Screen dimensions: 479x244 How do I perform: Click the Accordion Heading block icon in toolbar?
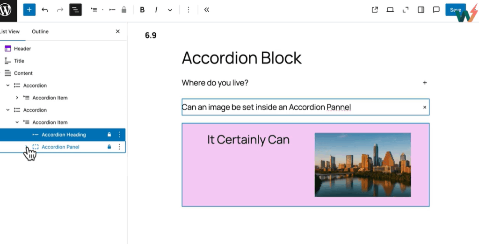112,10
